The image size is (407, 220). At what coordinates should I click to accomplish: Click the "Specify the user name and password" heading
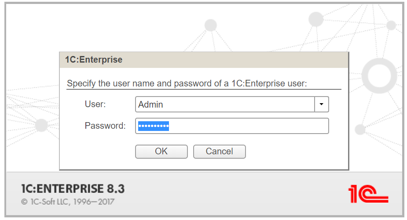click(187, 83)
